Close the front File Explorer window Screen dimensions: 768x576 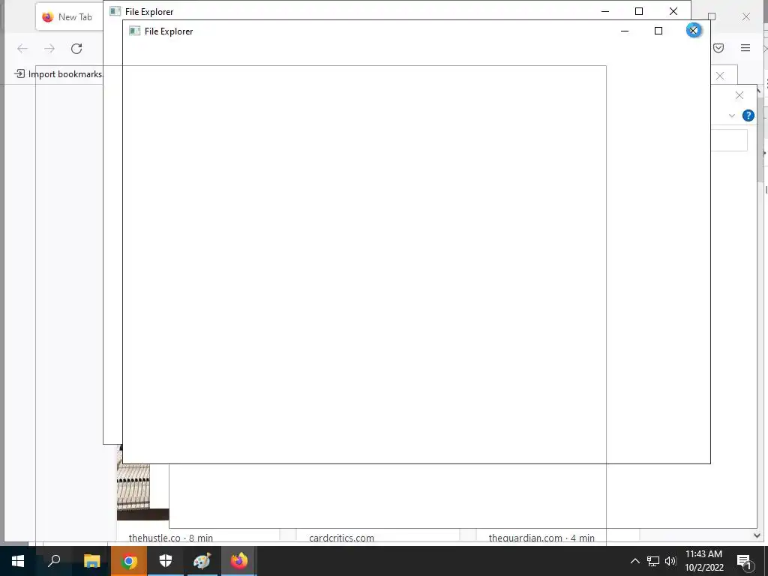(x=693, y=30)
